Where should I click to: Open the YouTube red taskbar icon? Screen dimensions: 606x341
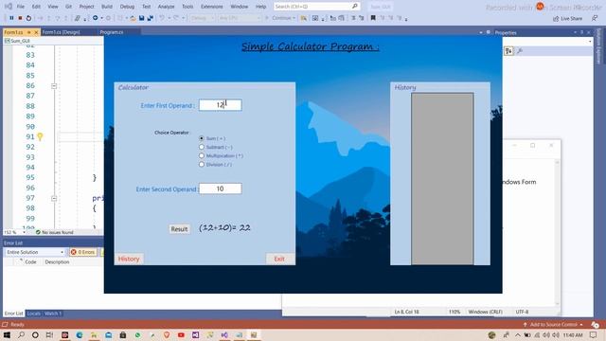(x=181, y=334)
